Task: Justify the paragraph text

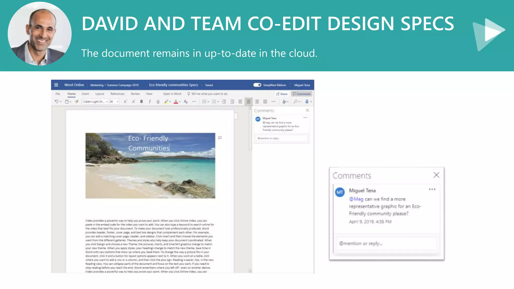Action: [265, 102]
